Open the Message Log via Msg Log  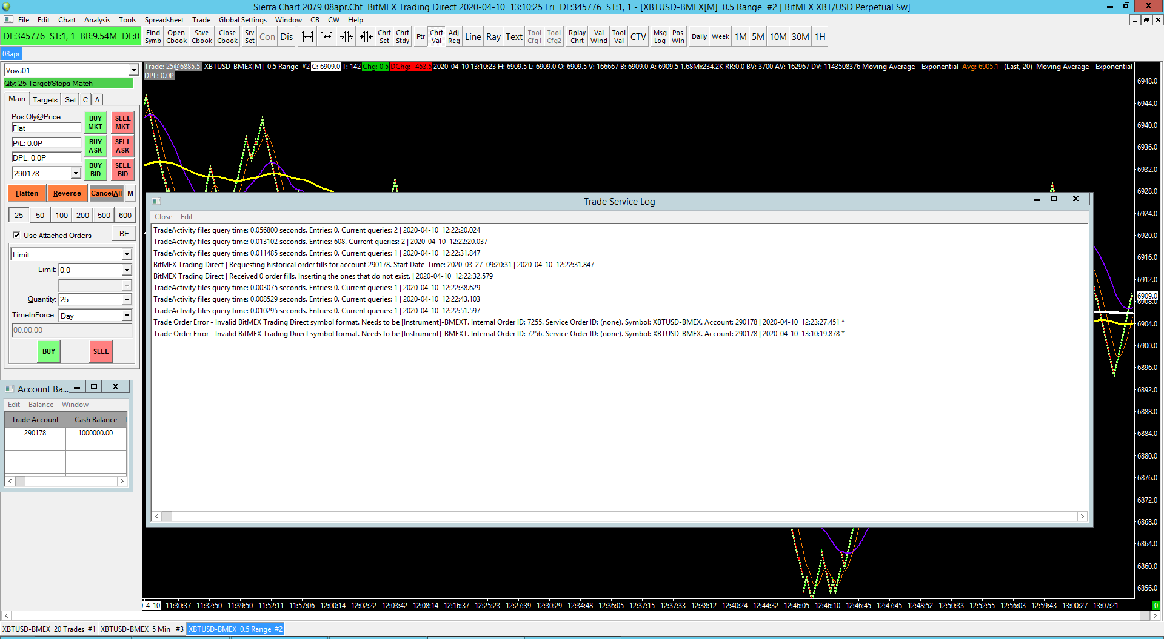pos(660,37)
